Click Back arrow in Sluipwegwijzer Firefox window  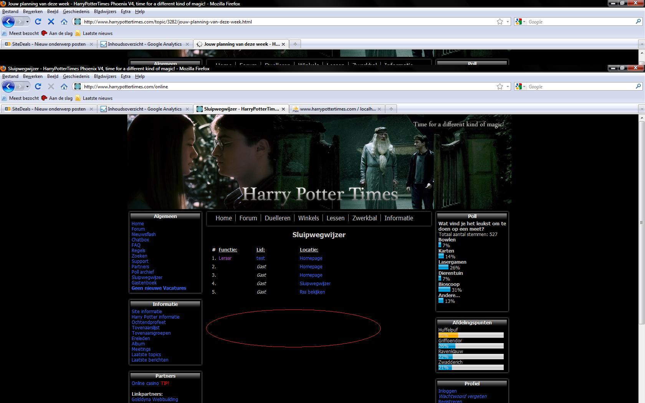8,87
